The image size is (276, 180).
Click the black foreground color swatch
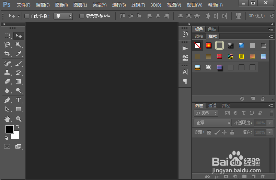[x=10, y=129]
